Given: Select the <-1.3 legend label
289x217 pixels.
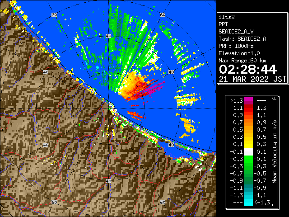Looking at the screenshot, I should pos(262,202).
